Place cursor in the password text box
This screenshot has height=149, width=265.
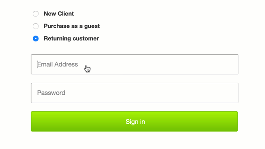135,93
